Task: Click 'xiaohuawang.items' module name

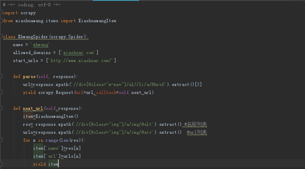Action: [37, 21]
